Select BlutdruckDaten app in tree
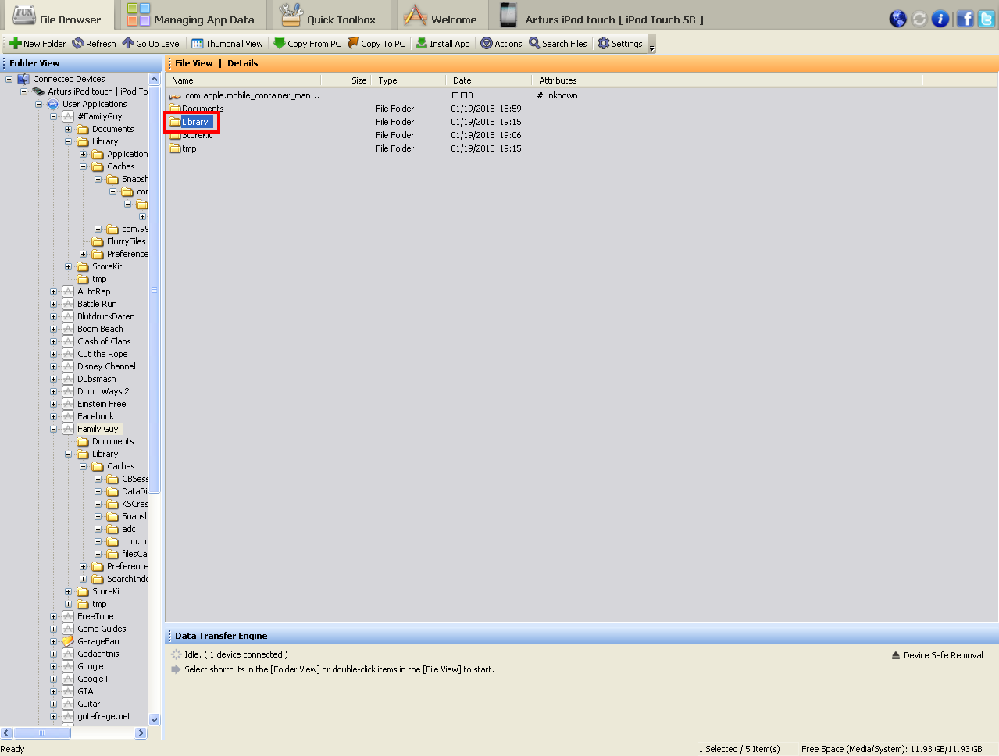 106,316
